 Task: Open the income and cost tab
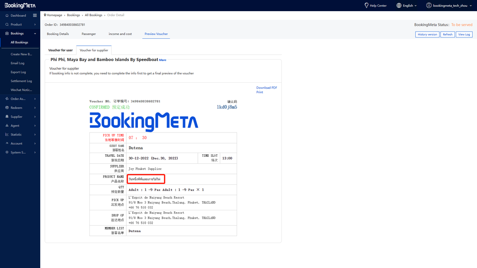120,34
